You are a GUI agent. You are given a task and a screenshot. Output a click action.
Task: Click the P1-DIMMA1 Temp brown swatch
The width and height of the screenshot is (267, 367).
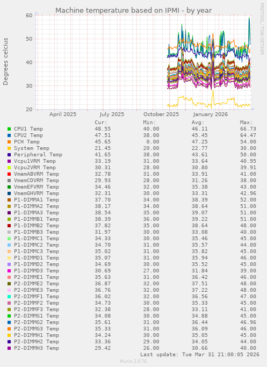pos(9,200)
